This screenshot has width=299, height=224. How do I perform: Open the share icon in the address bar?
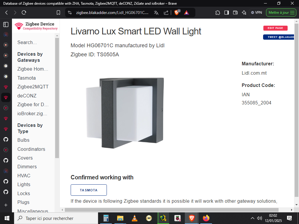pos(166,13)
